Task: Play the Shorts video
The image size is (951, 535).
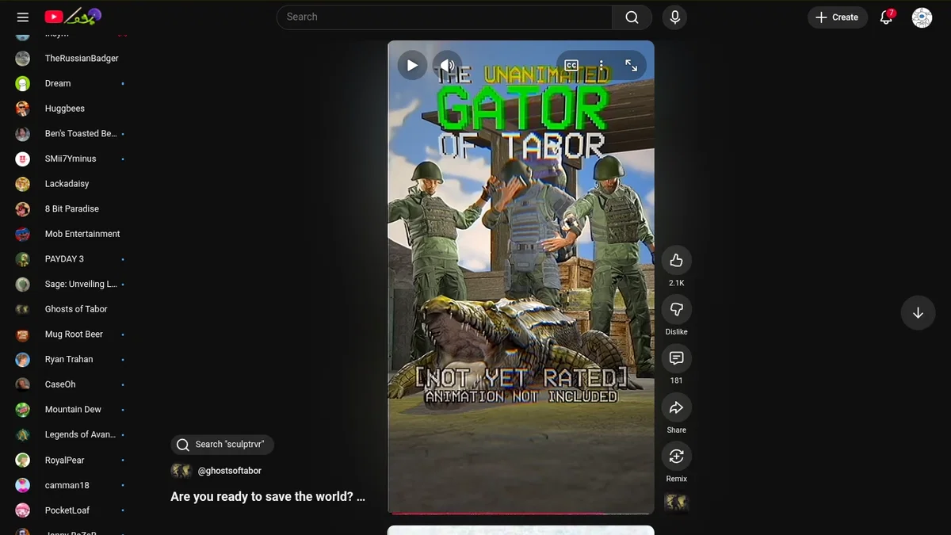Action: (x=412, y=65)
